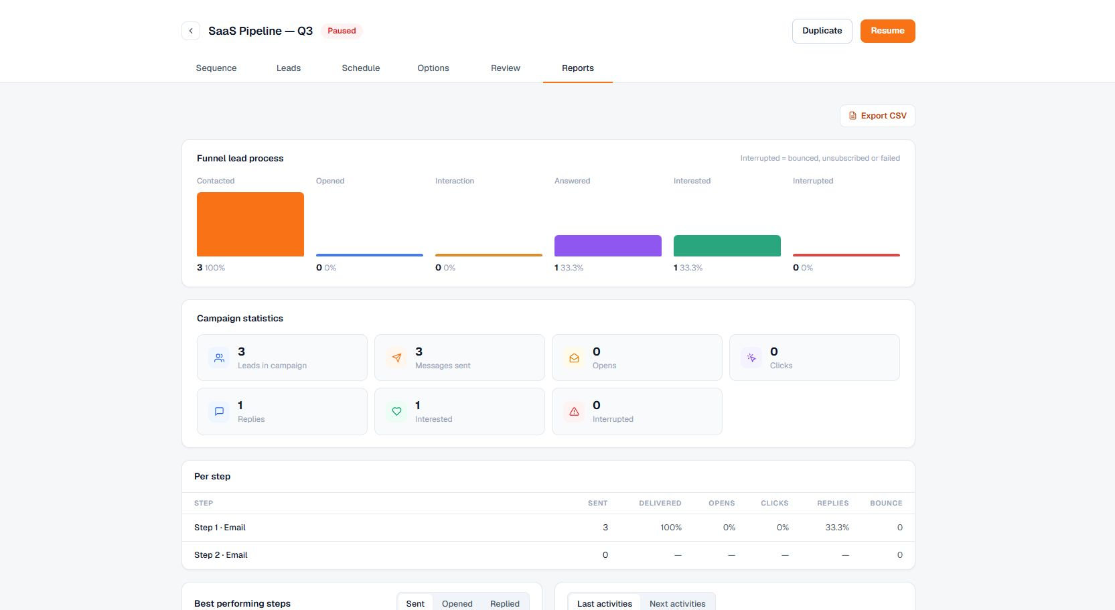Click the Leads in campaign stat card
This screenshot has width=1115, height=610.
coord(282,358)
